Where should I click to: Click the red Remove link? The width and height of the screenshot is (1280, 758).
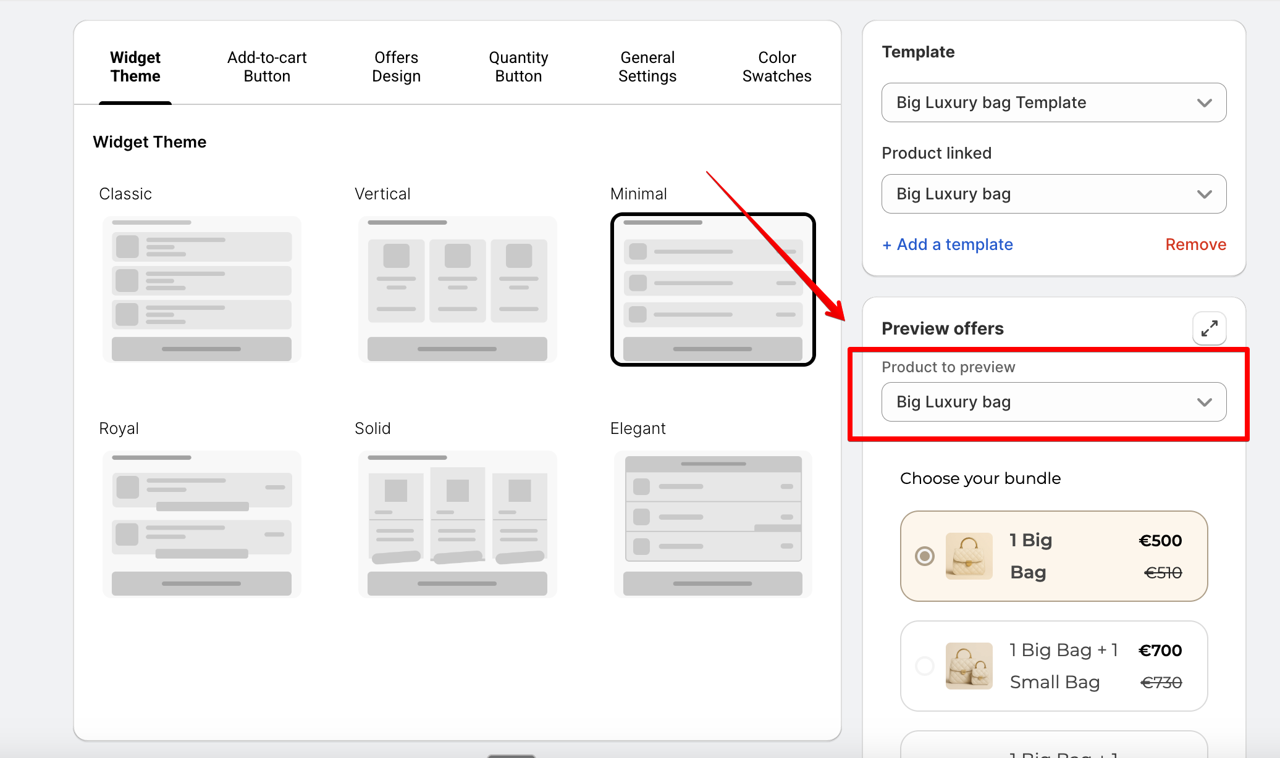pos(1195,244)
